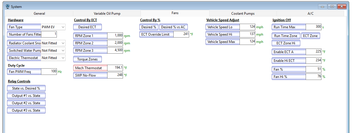Minimize the System window
The width and height of the screenshot is (354, 133).
click(323, 6)
